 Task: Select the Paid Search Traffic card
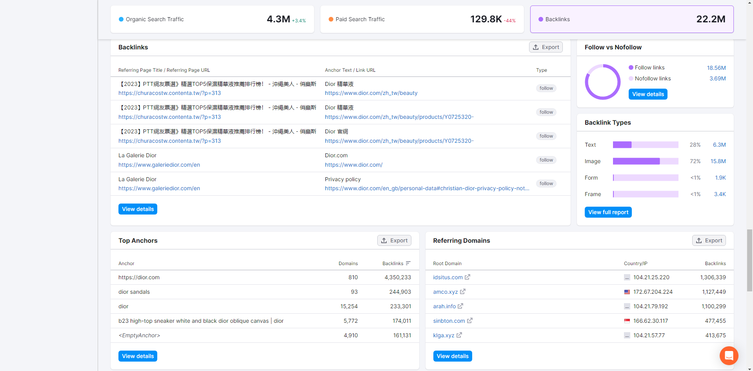422,19
